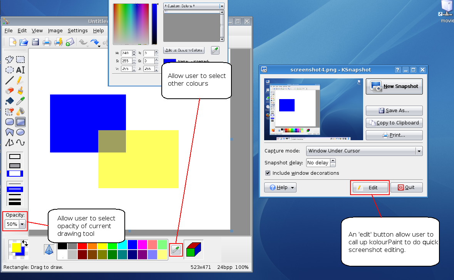The height and width of the screenshot is (280, 454).
Task: Adjust the H hue value stepper
Action: tap(134, 53)
